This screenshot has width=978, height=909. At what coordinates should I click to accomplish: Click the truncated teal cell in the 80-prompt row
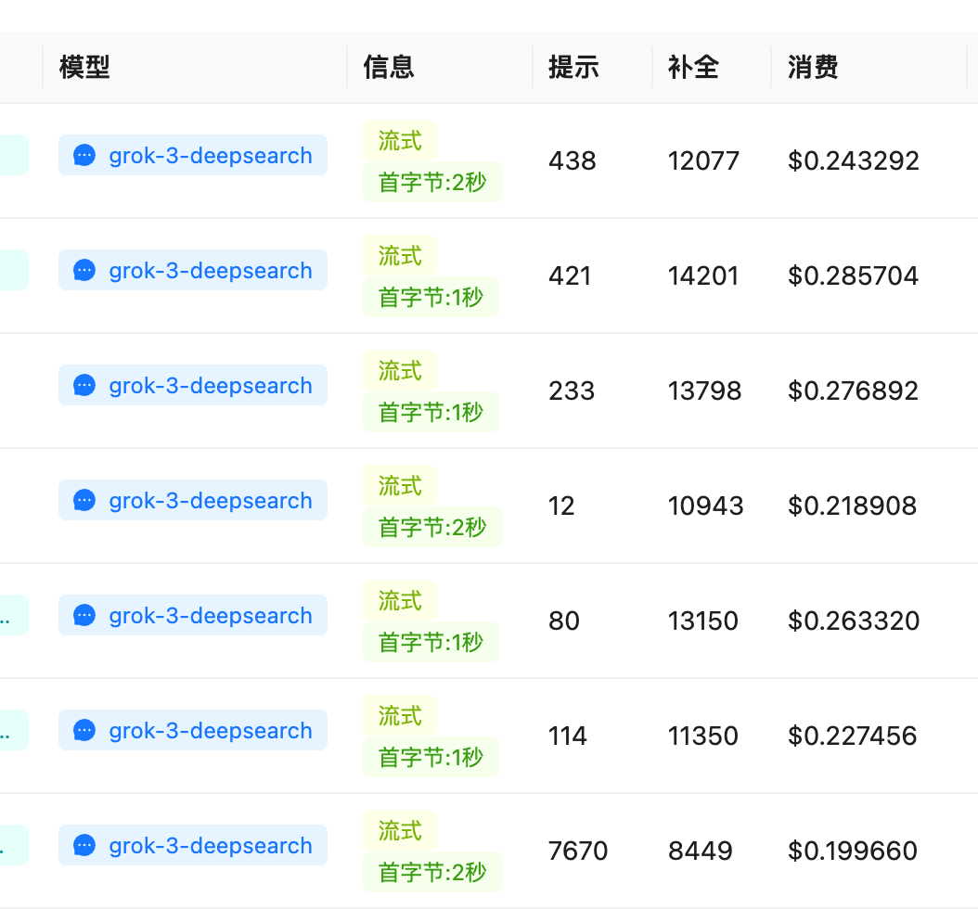click(x=14, y=615)
